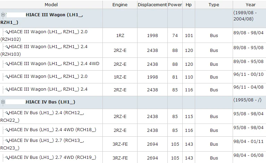Click magnifier icon for Wagon 2.0 with 1RZ-E engine
This screenshot has height=163, width=266.
coord(7,76)
